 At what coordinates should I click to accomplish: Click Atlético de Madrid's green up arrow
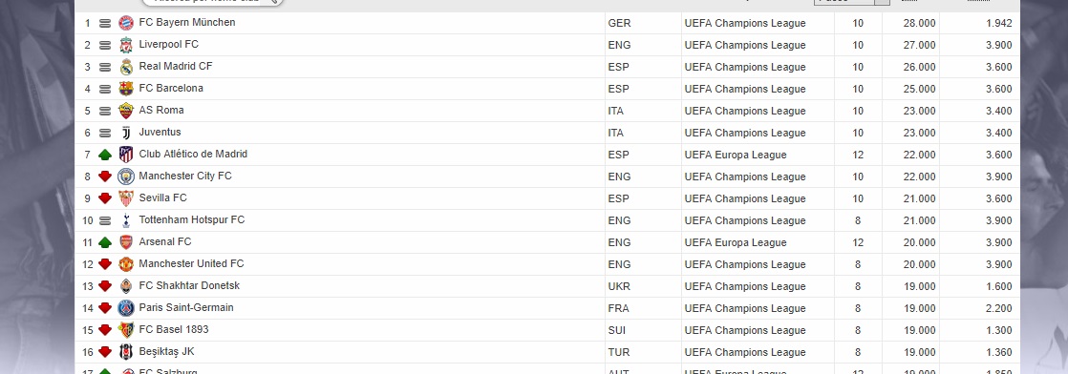pos(105,155)
